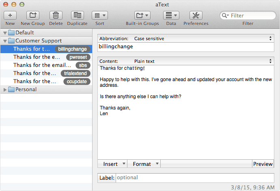Click the Preview button
Screen dimensions: 280x191
click(263, 164)
